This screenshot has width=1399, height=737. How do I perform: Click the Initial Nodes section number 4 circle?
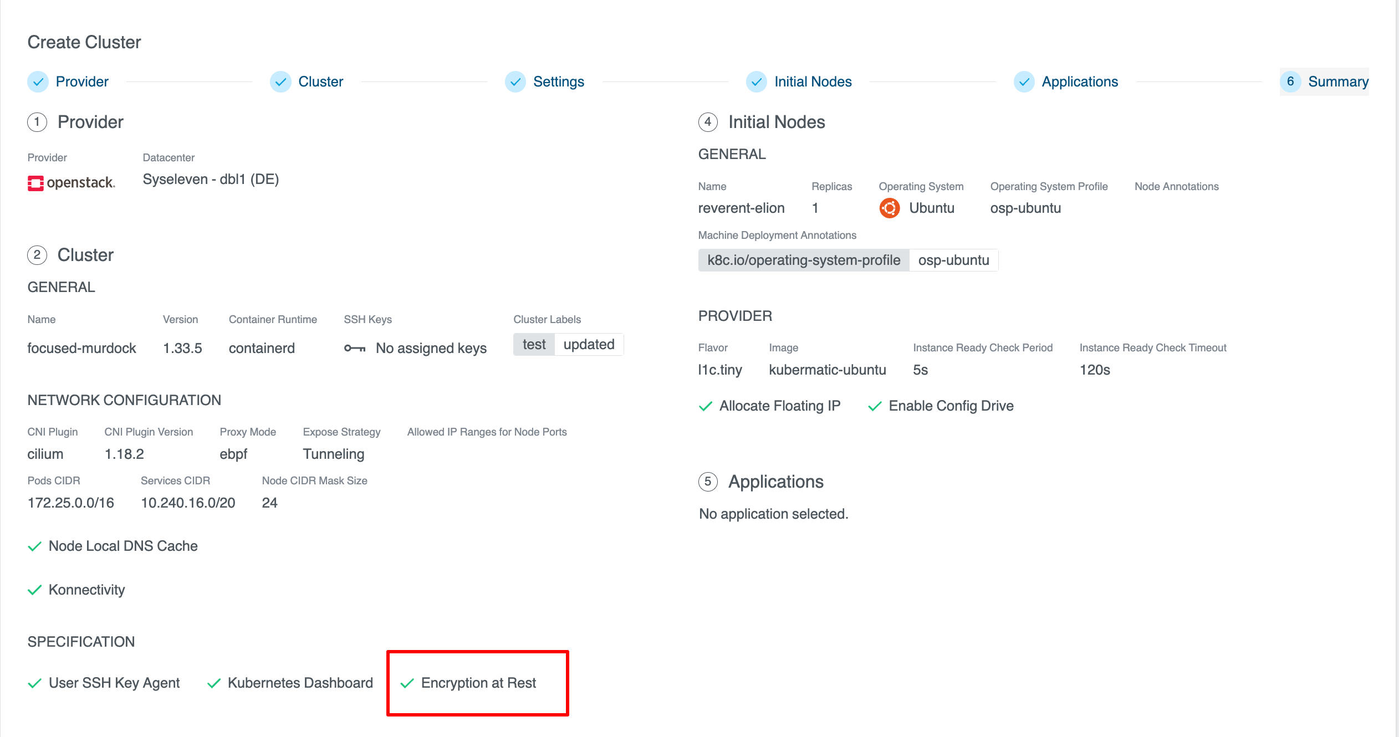point(708,122)
